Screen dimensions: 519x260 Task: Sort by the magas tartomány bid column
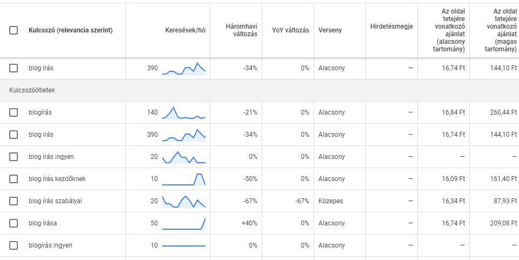pos(497,30)
